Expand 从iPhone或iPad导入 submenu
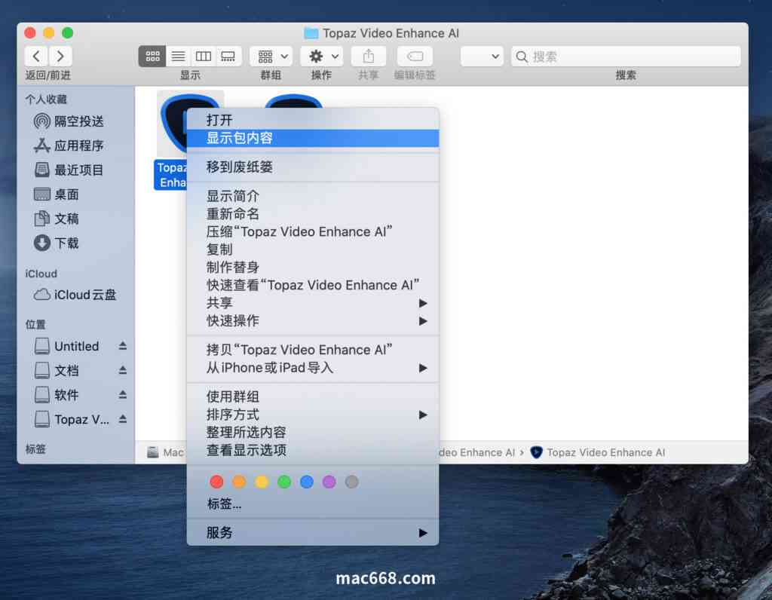Image resolution: width=772 pixels, height=600 pixels. pyautogui.click(x=313, y=368)
